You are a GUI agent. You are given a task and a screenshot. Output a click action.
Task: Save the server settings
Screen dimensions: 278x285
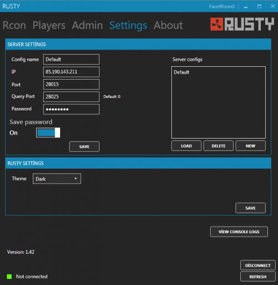point(85,147)
